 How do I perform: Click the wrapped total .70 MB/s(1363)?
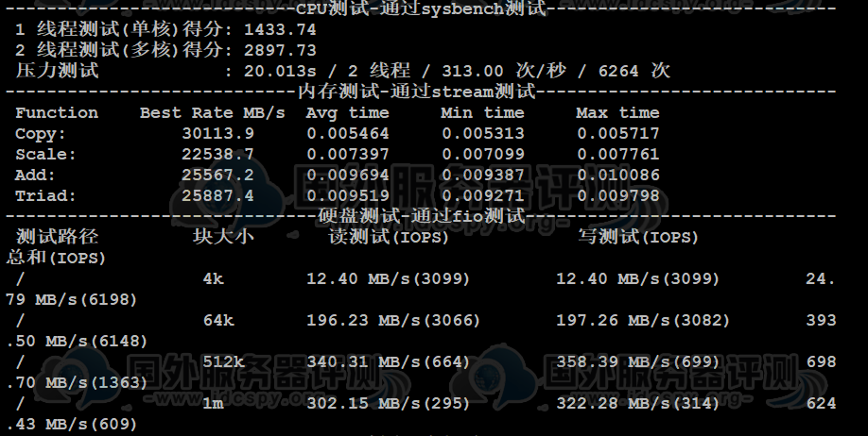[x=77, y=382]
